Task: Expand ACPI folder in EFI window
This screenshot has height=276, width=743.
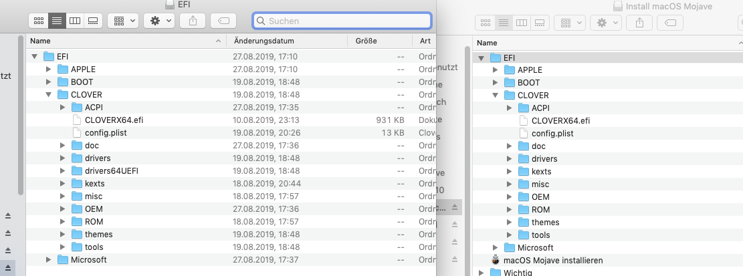Action: 63,108
